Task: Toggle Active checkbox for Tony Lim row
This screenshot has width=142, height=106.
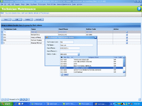Action: [x=127, y=32]
